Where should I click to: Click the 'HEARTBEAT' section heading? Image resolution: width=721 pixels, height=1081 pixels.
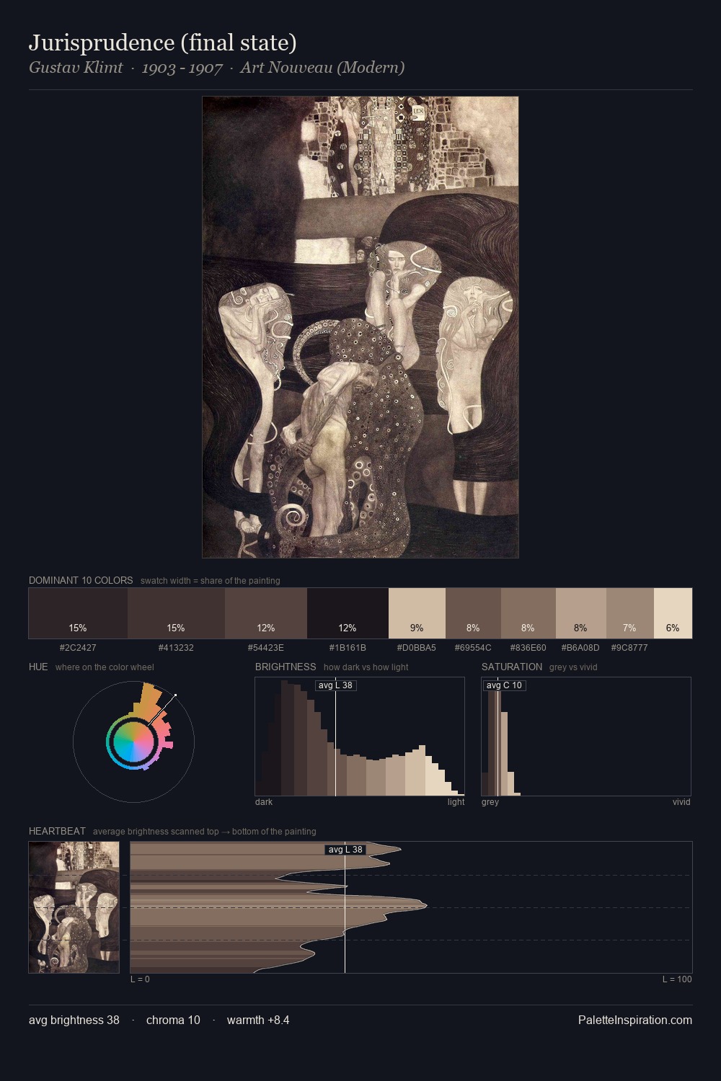click(x=57, y=831)
